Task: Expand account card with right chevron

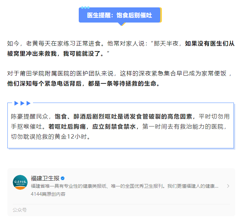Action: pos(228,186)
